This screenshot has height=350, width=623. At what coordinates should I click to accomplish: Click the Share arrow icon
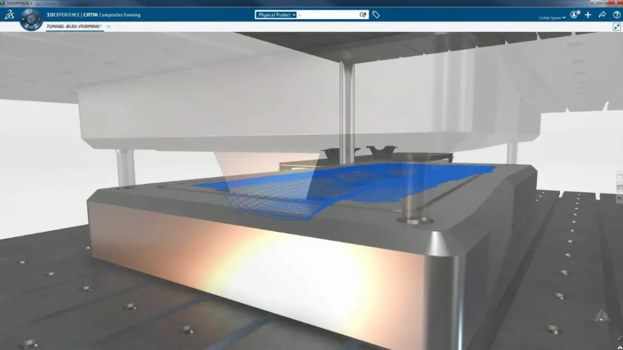[x=602, y=15]
